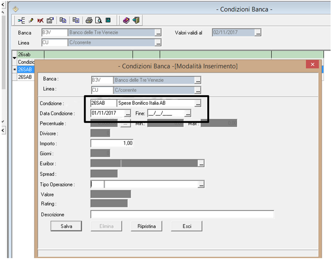Image resolution: width=332 pixels, height=260 pixels.
Task: Open the Valori validi al date picker
Action: click(x=258, y=33)
